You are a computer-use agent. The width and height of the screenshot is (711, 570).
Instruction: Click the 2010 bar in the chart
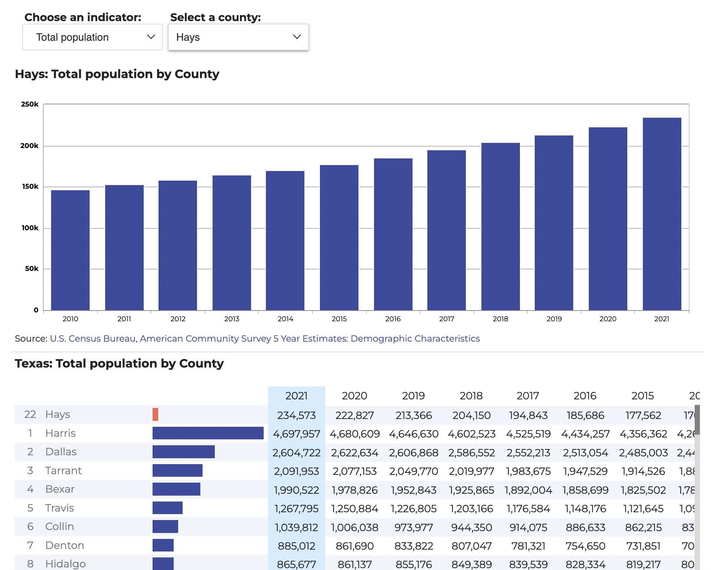coord(70,250)
